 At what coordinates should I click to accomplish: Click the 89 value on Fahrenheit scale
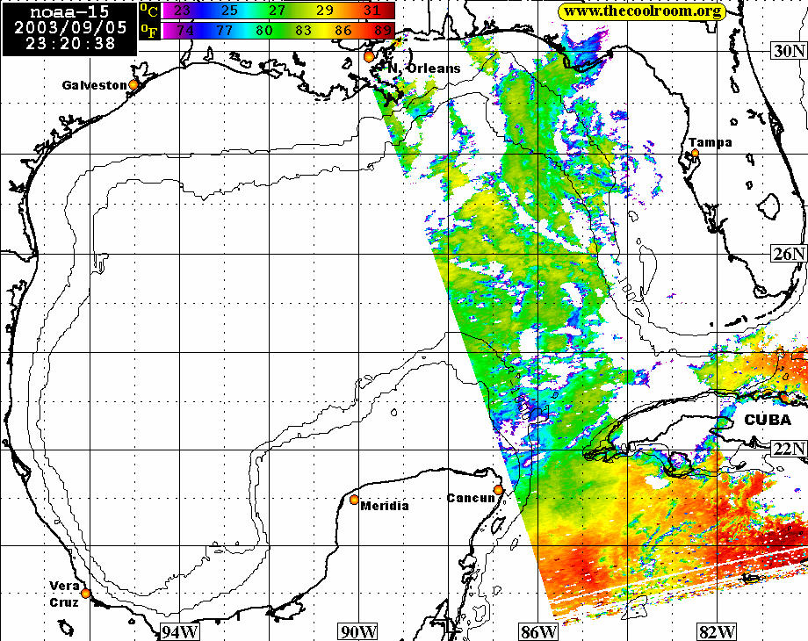coord(383,31)
